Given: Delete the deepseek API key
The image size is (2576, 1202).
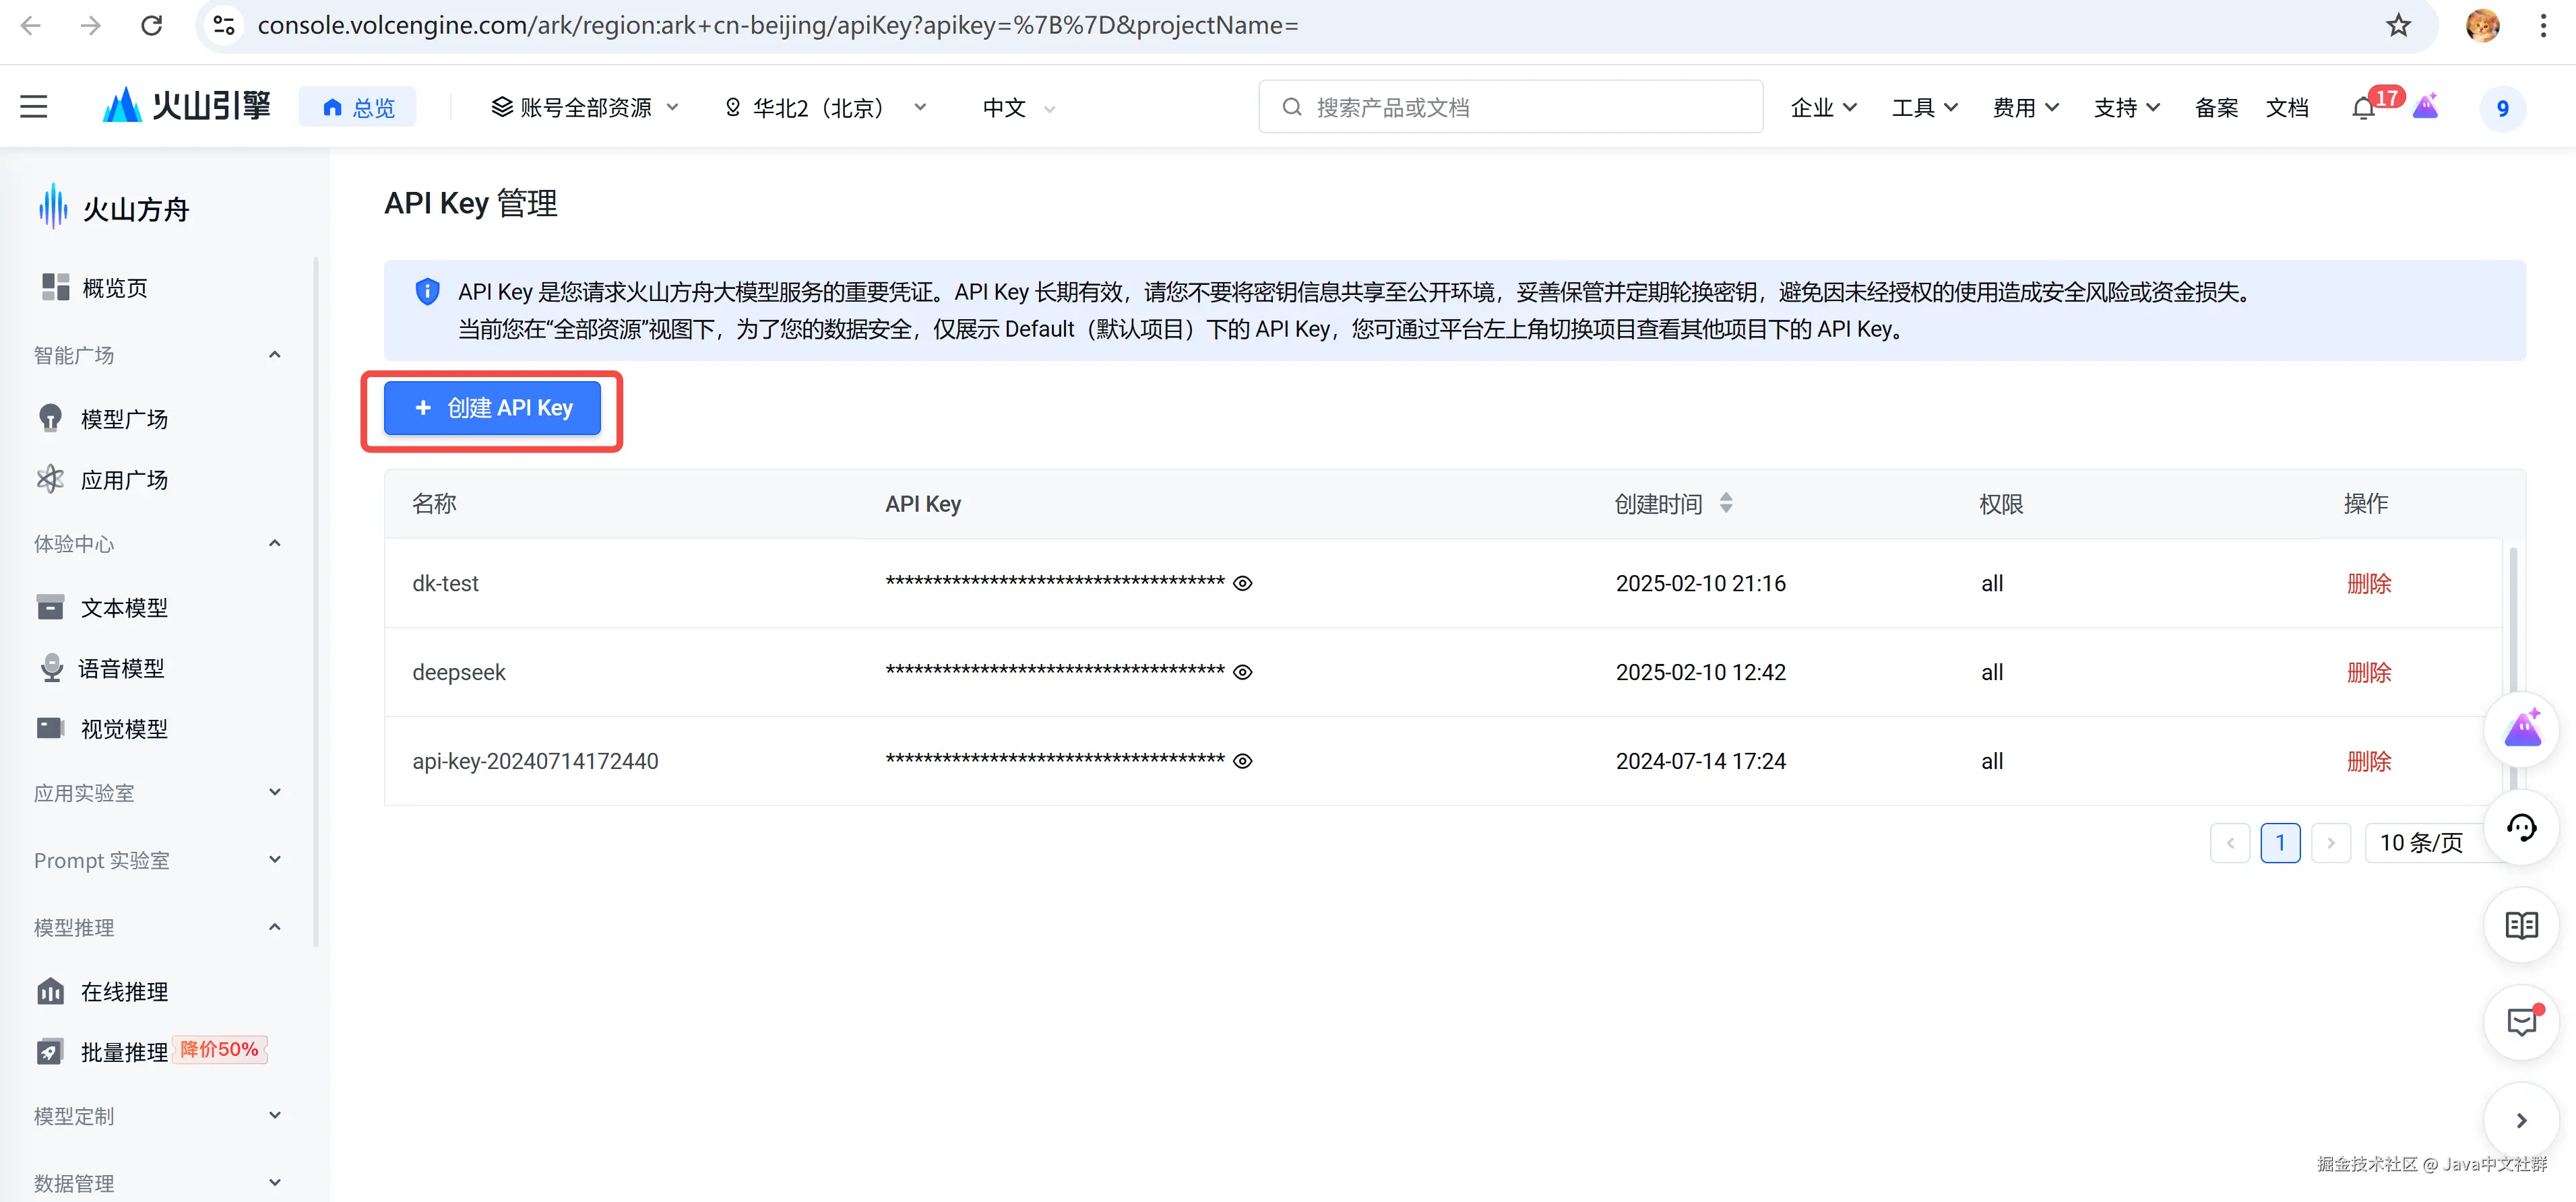Looking at the screenshot, I should (2368, 673).
